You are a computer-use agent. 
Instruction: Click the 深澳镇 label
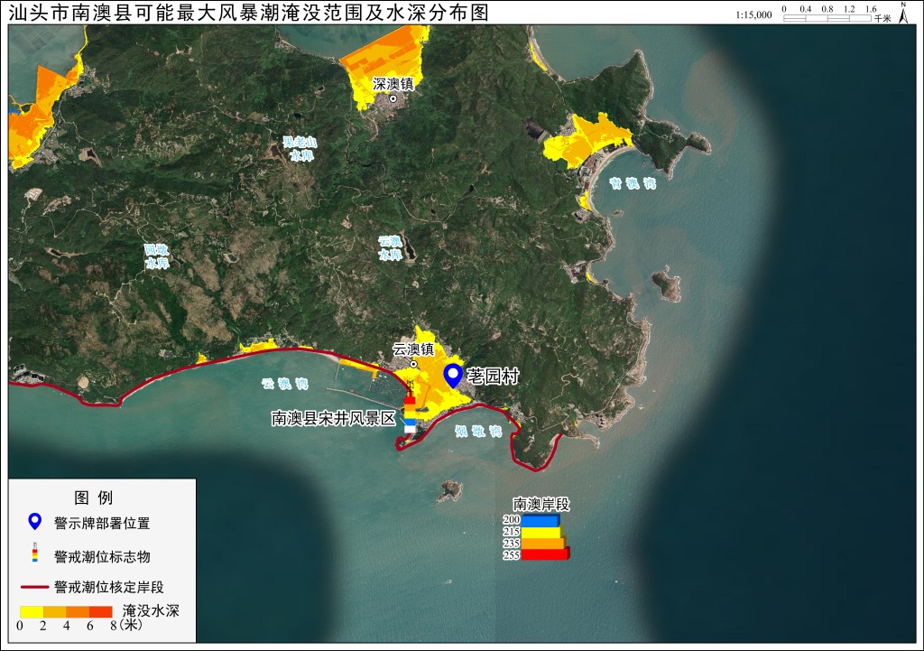[393, 84]
